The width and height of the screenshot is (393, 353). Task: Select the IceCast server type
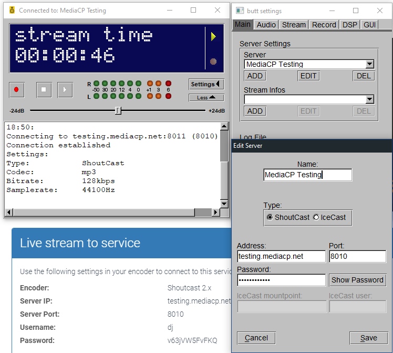329,217
